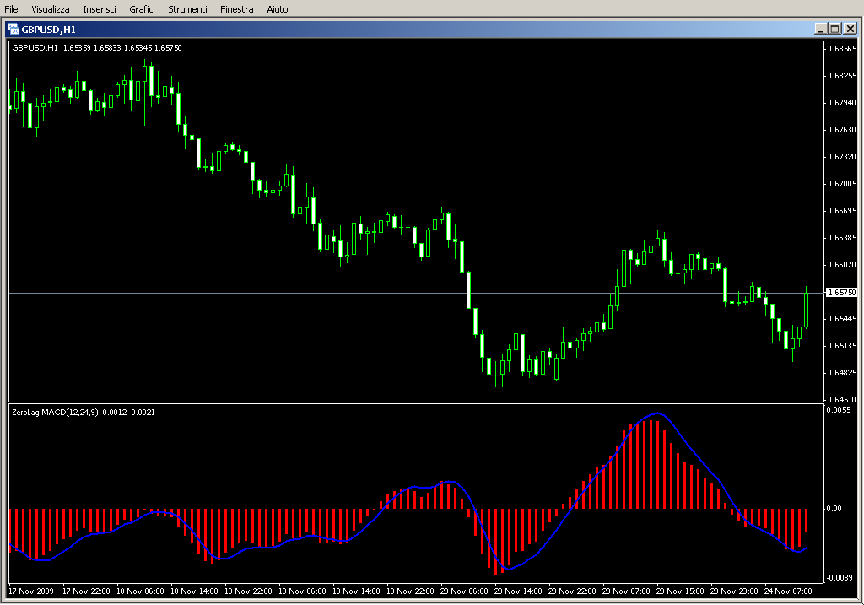864x605 pixels.
Task: Click the GBPUSD,H1 price info label
Action: click(97, 48)
